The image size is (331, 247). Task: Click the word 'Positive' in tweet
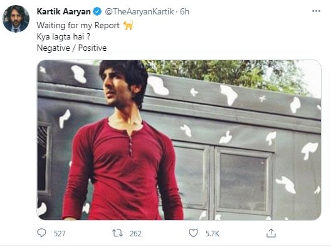click(92, 48)
